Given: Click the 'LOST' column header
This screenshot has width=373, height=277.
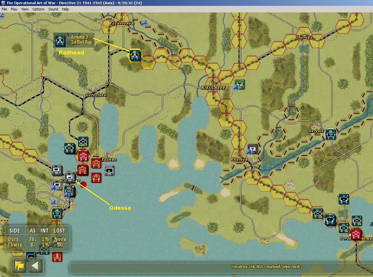Looking at the screenshot, I should point(60,231).
